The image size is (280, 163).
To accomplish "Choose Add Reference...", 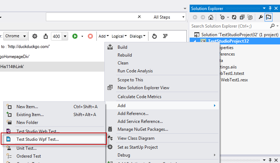I will pos(162,113).
